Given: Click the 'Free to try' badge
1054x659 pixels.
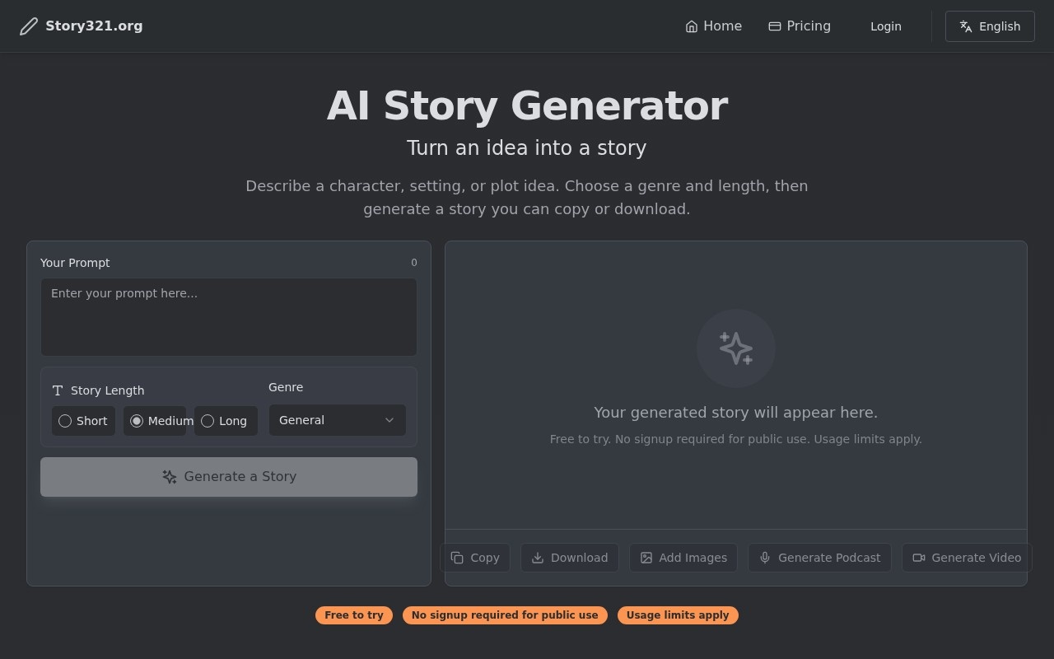Looking at the screenshot, I should (354, 615).
